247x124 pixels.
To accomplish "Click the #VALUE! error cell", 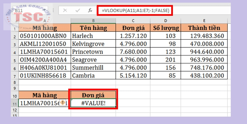I will [93, 103].
